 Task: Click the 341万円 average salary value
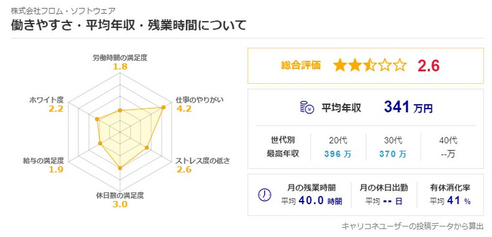[408, 107]
